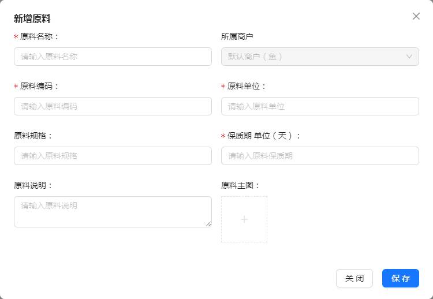This screenshot has height=299, width=433.
Task: Click the textarea resize handle of 原料说明
Action: (209, 224)
